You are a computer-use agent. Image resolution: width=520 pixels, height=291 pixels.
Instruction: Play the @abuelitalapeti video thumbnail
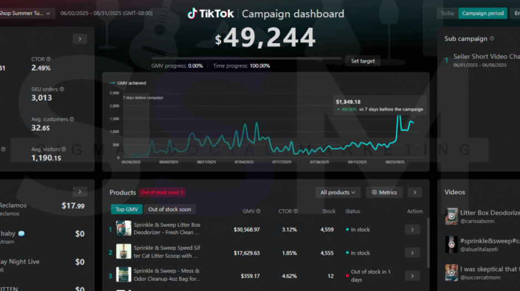[x=451, y=245]
